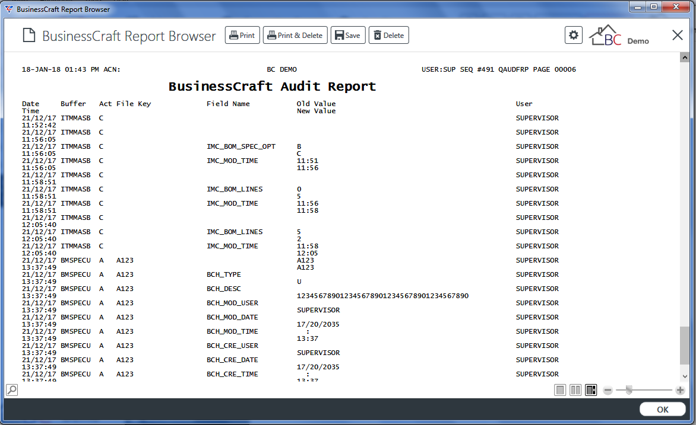The height and width of the screenshot is (425, 696).
Task: Minimize the Report Browser window
Action: pyautogui.click(x=637, y=7)
